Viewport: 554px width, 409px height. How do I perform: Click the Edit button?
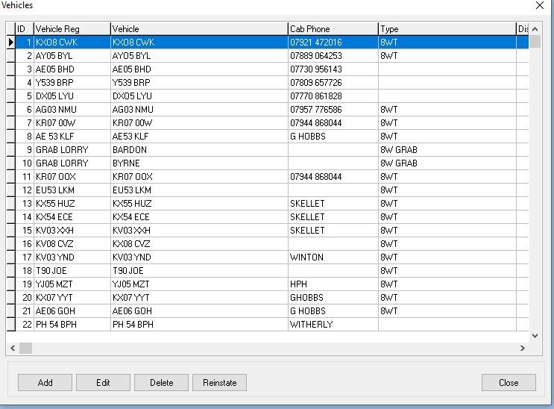[103, 382]
